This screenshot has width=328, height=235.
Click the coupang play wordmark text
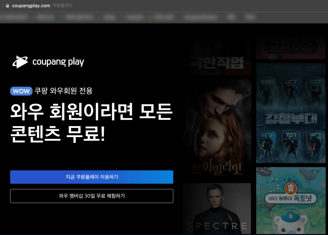[x=58, y=62]
